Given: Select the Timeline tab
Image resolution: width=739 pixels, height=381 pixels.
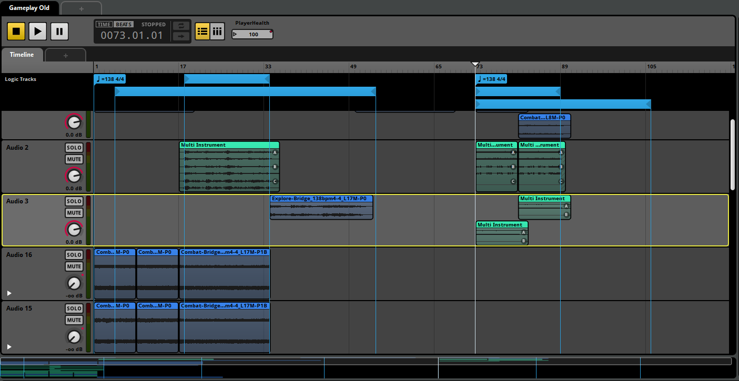Looking at the screenshot, I should 22,55.
